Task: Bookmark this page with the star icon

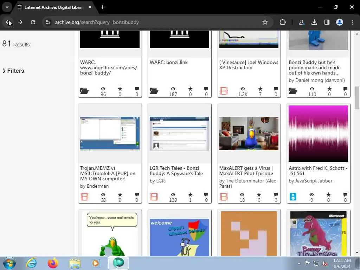Action: point(265,22)
